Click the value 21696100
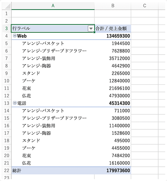Screen dimensions: 167x181 click(119, 88)
